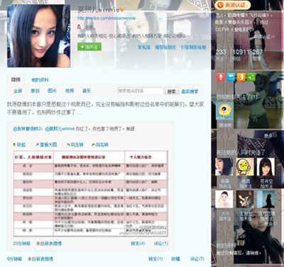Click the 搜索 search button
Image resolution: width=284 pixels, height=267 pixels.
172,92
